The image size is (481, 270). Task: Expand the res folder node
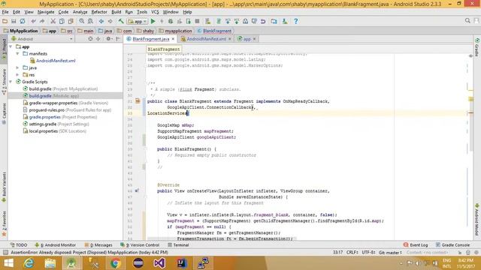18,75
